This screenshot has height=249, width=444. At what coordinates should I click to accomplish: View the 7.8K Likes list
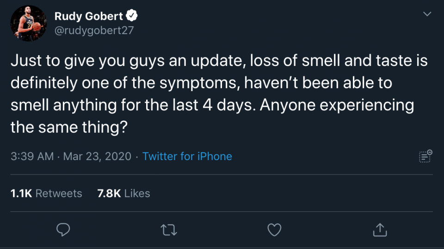click(123, 193)
